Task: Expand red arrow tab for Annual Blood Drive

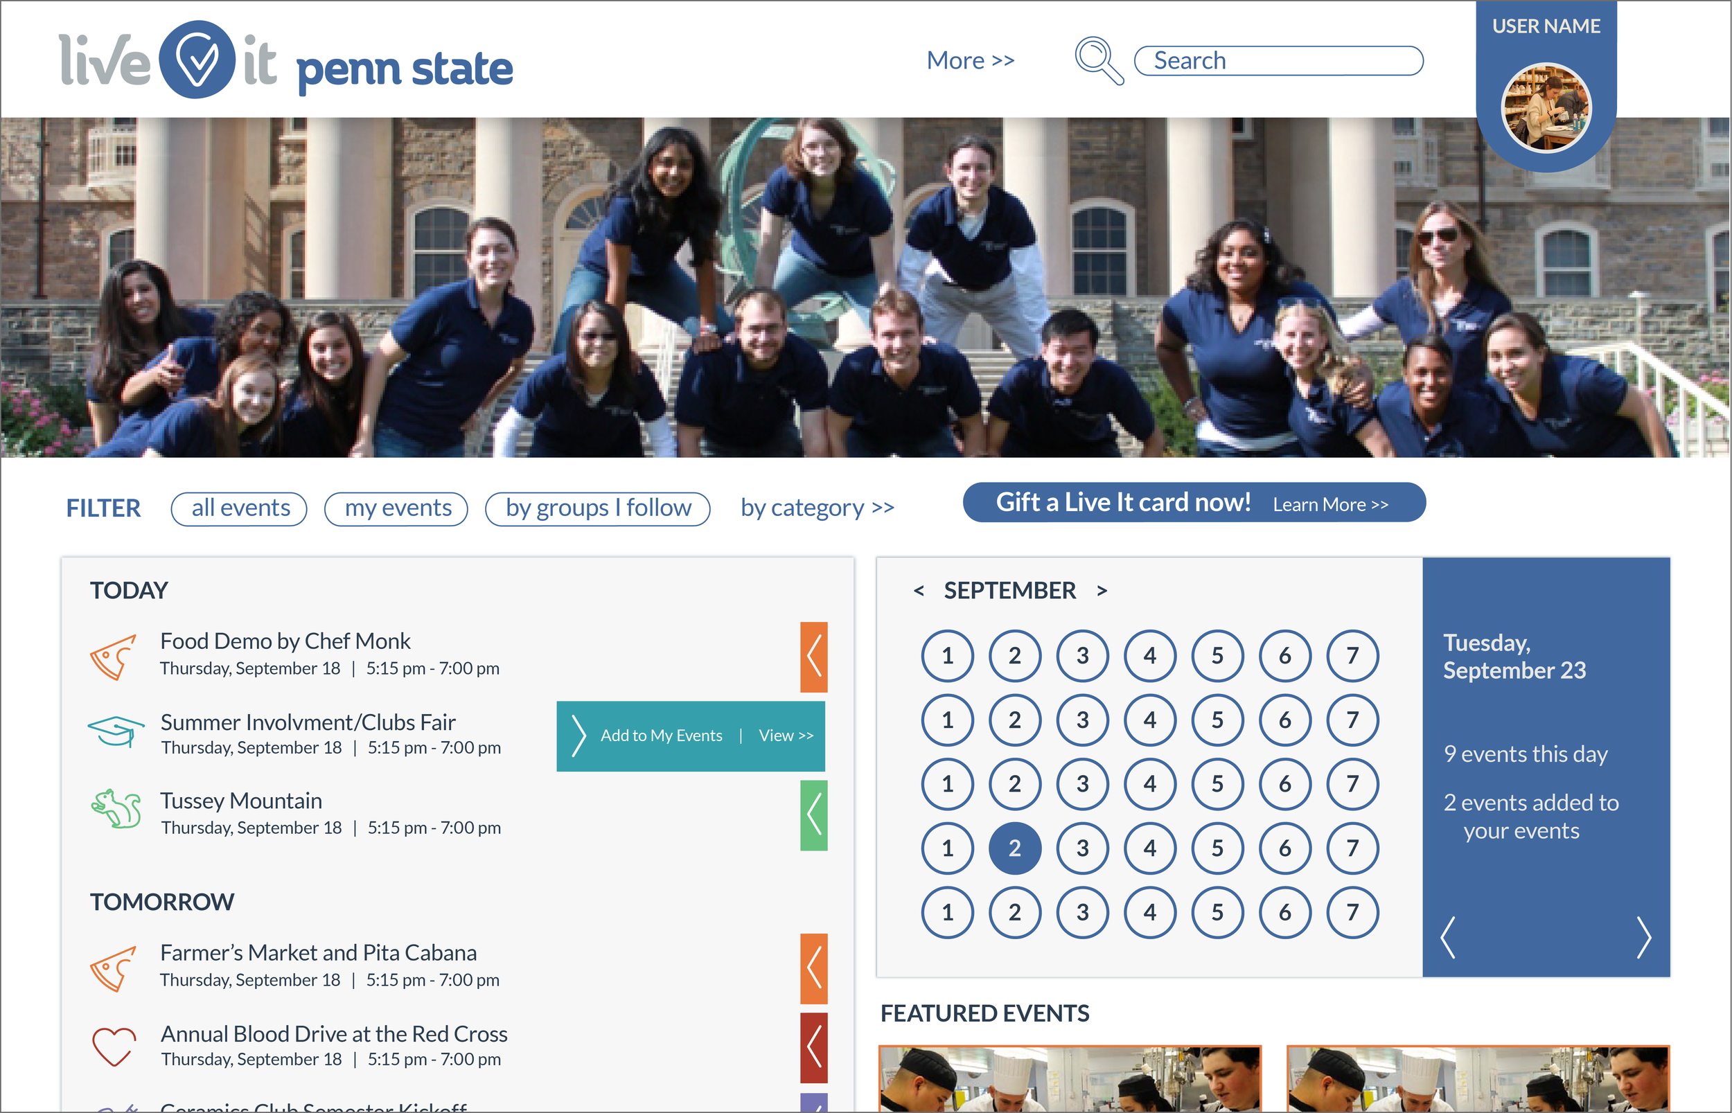Action: pos(814,1047)
